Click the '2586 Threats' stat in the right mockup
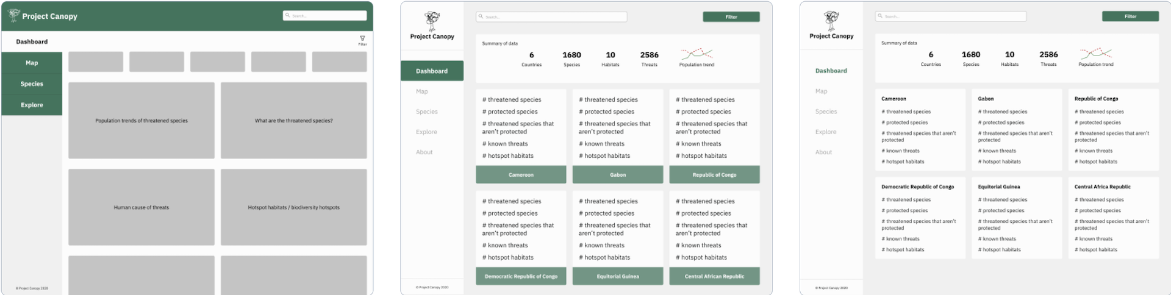The height and width of the screenshot is (295, 1171). [1048, 59]
